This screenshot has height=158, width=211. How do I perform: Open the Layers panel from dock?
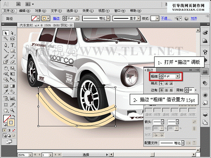(x=205, y=114)
